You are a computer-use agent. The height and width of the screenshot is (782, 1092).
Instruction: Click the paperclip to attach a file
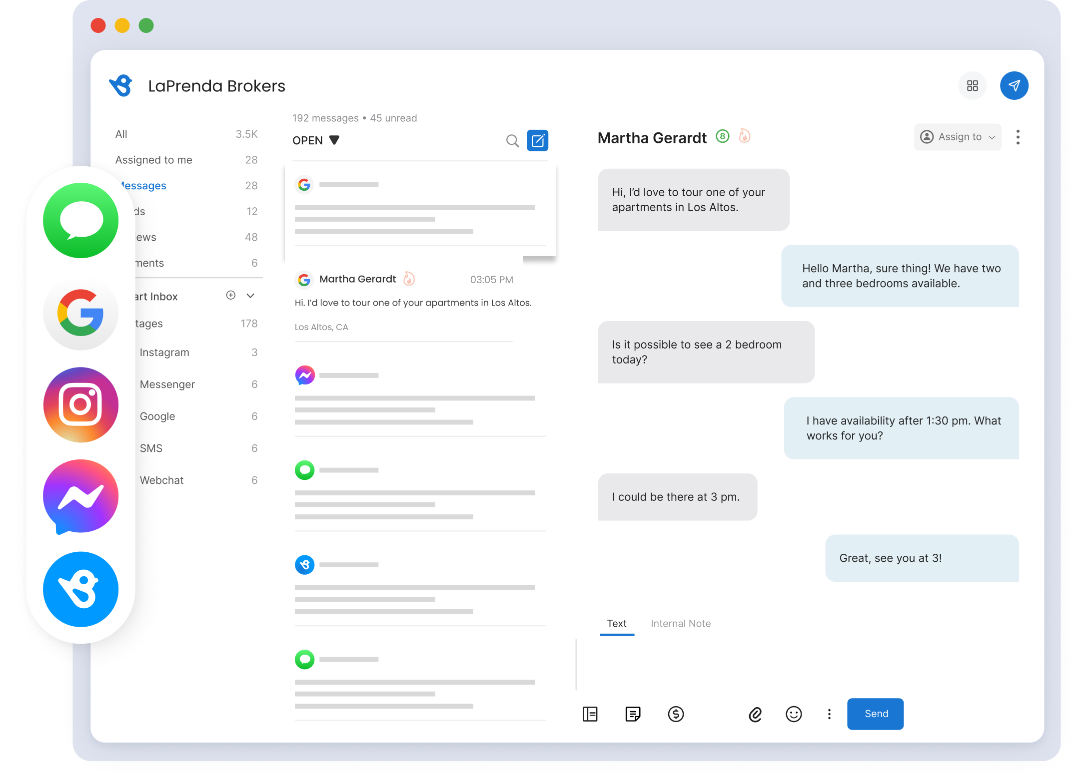click(x=755, y=714)
